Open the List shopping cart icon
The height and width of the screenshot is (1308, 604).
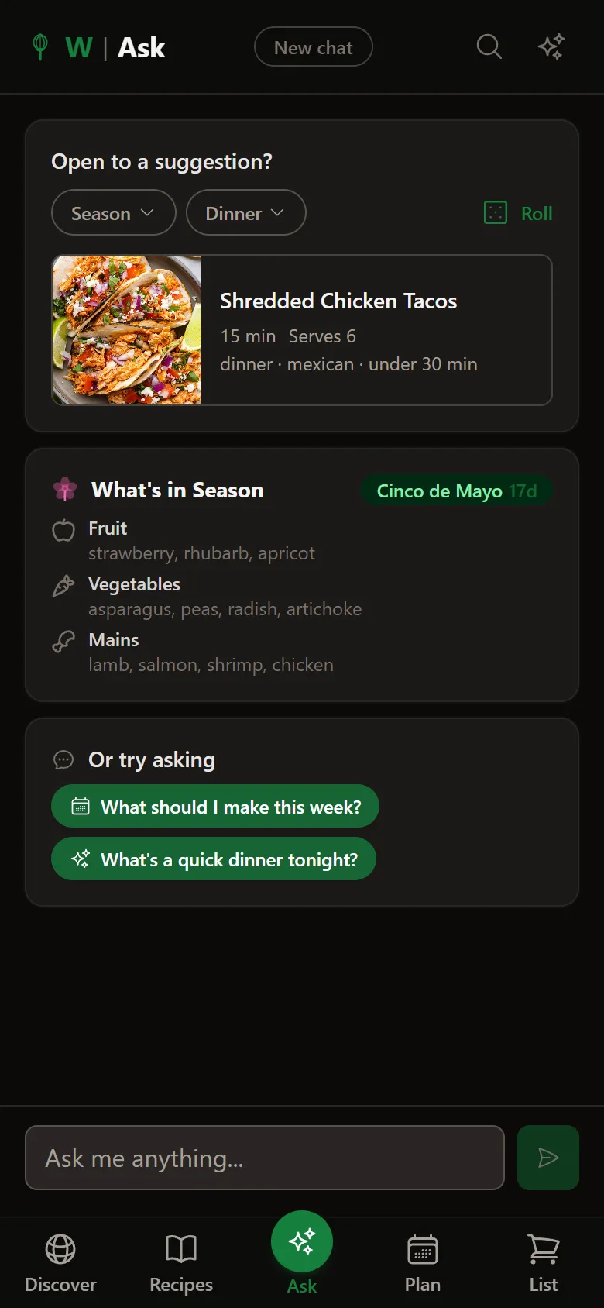(544, 1248)
